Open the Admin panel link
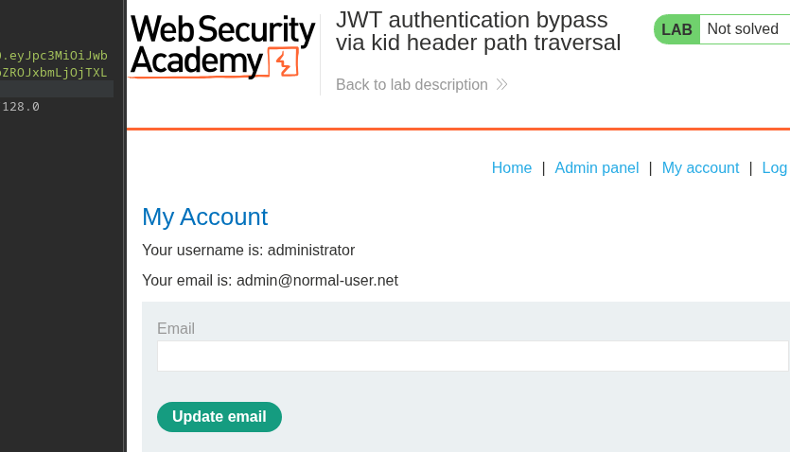Screen dimensions: 790x452 click(x=597, y=167)
